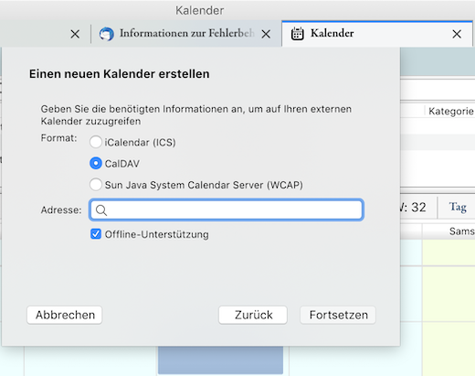Close the Kalender tab

(457, 34)
